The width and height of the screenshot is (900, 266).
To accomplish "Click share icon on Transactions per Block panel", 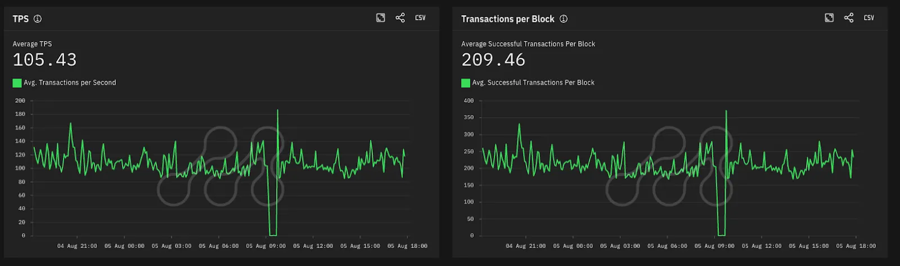I will coord(849,18).
